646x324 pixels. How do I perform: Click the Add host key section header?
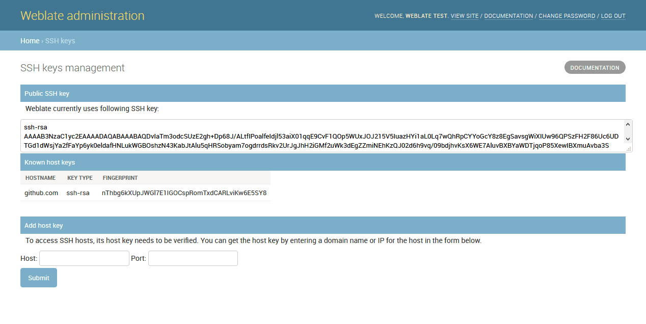[x=323, y=225]
